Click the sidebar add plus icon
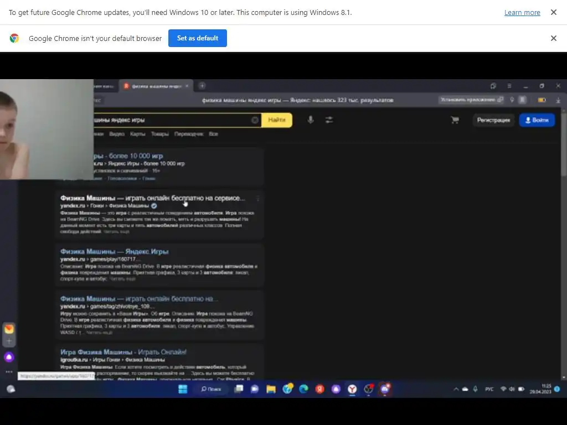567x425 pixels. 9,341
